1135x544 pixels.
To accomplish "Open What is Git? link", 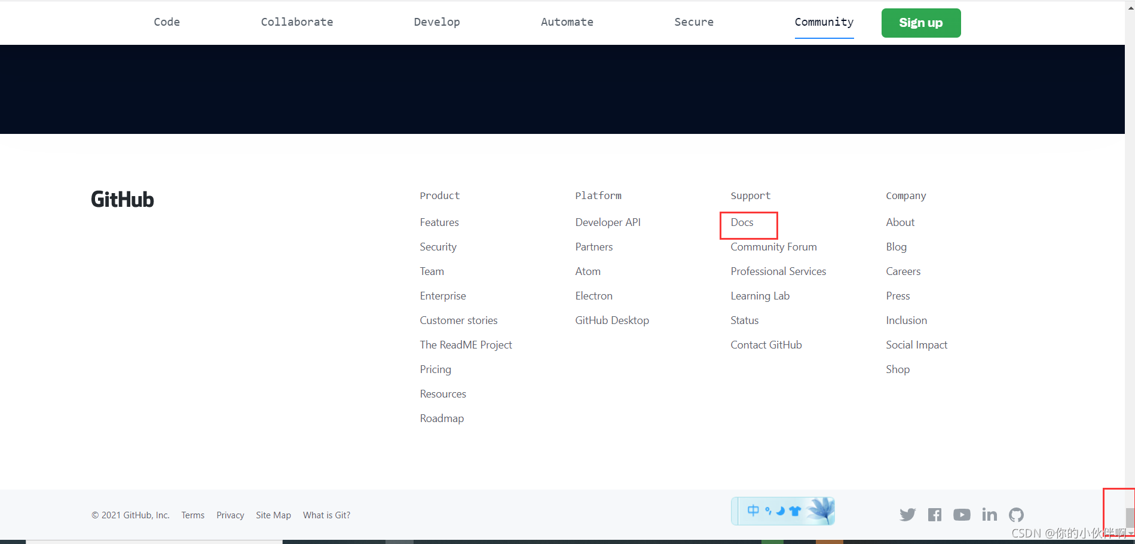I will pos(326,515).
